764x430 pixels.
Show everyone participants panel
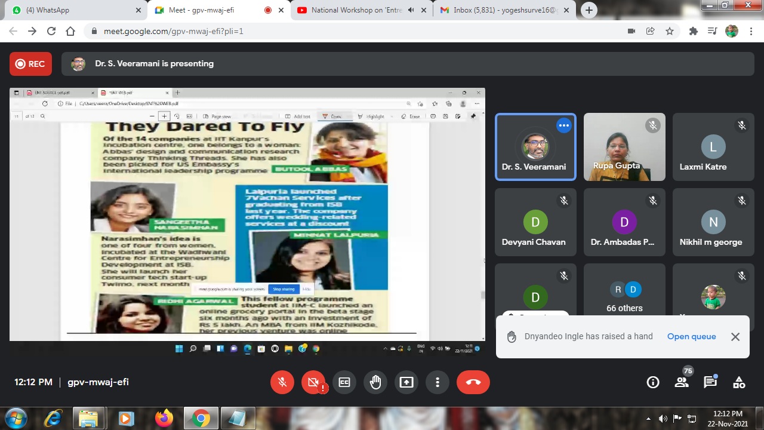click(x=682, y=382)
